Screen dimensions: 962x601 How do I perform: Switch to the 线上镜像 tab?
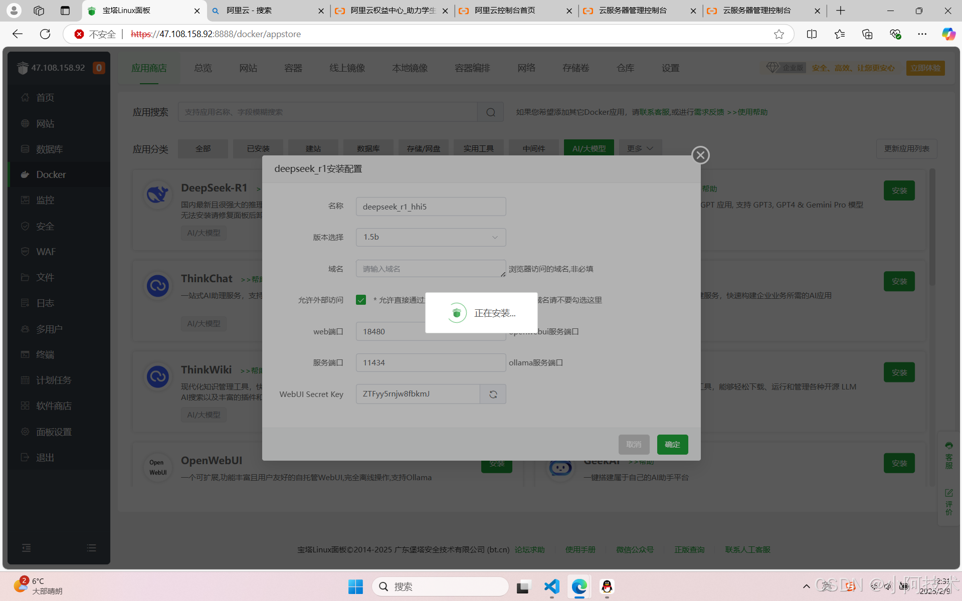click(347, 68)
